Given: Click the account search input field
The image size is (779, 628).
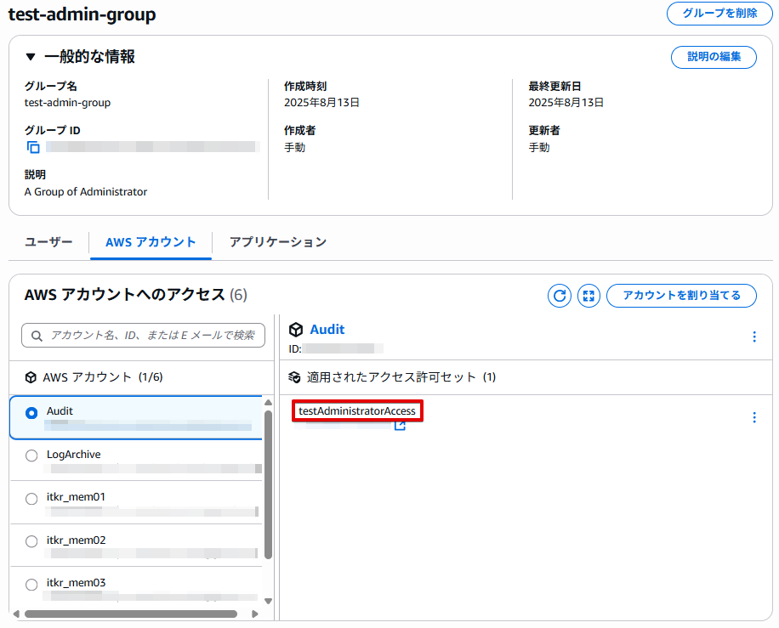Looking at the screenshot, I should tap(143, 336).
